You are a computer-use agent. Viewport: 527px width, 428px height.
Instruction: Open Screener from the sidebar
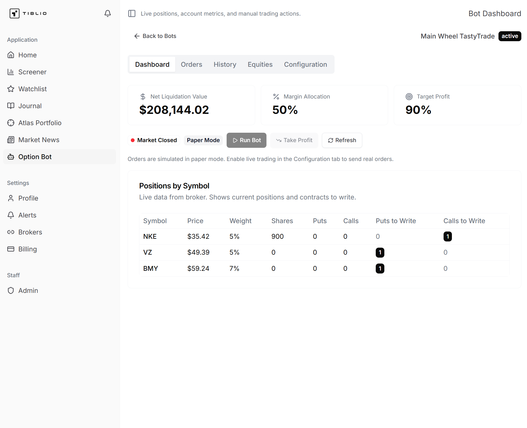point(32,72)
